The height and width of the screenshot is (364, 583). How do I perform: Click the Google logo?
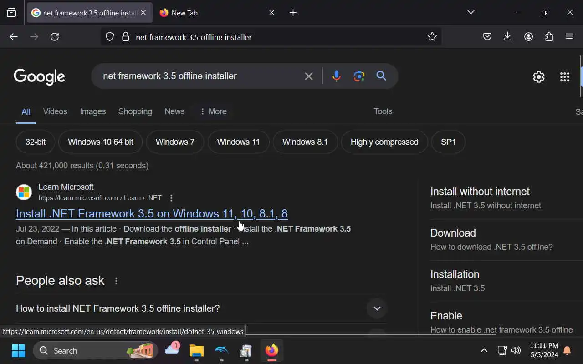coord(39,77)
